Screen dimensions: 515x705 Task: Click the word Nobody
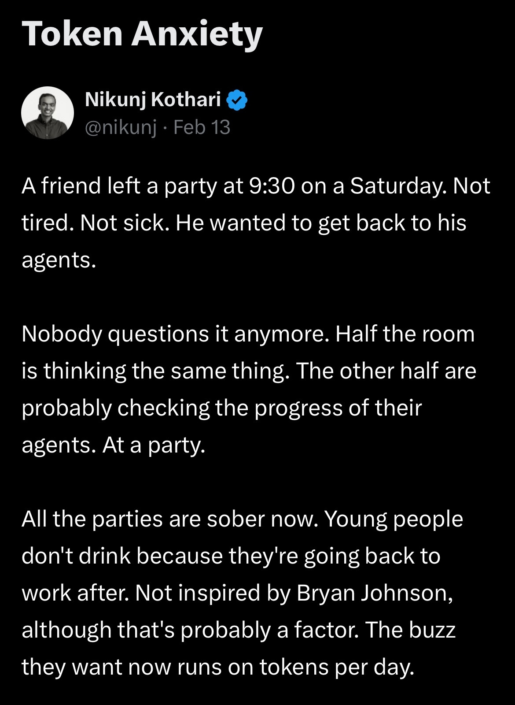pos(62,334)
